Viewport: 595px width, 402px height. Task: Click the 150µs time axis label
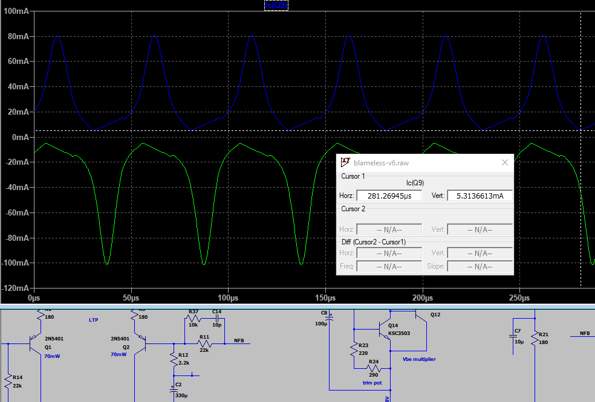pyautogui.click(x=325, y=298)
